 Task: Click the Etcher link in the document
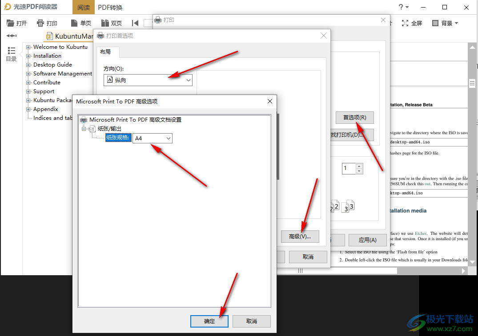point(421,233)
